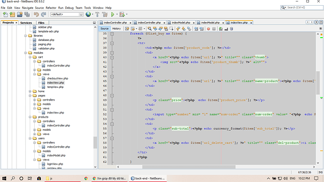Click the Uncomment code icon
324x182 pixels.
pyautogui.click(x=226, y=29)
